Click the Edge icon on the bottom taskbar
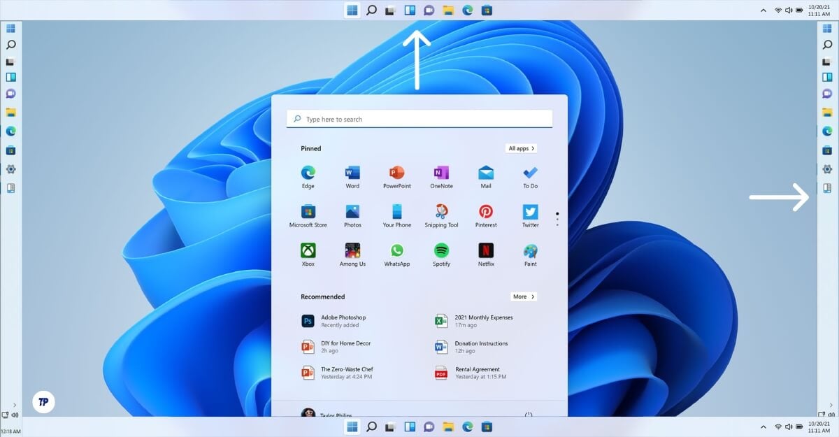 [x=467, y=426]
